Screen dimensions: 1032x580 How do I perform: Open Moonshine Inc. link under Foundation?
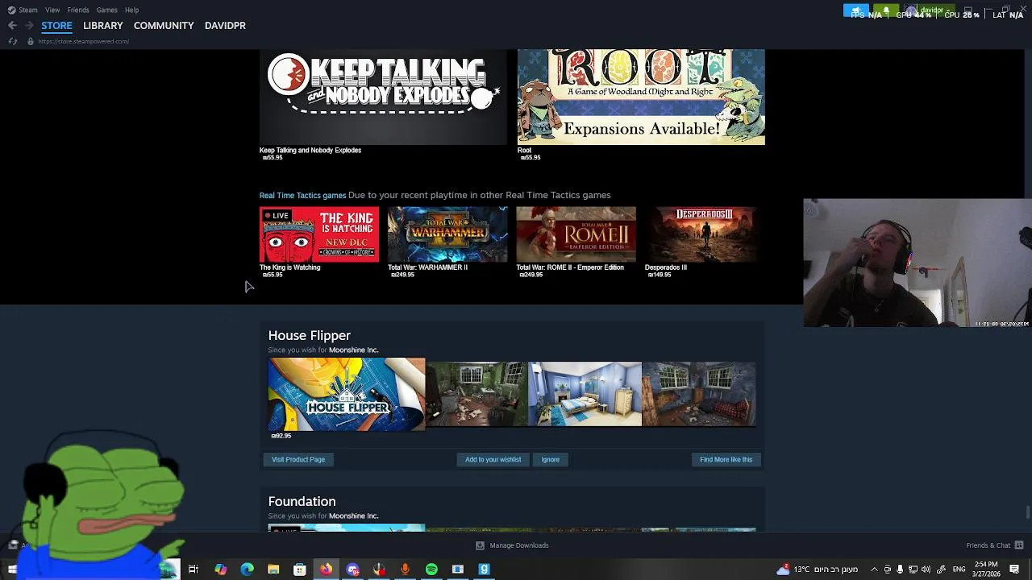(353, 516)
